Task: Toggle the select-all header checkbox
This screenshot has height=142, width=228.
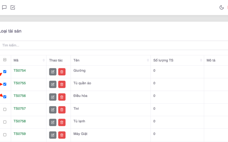Action: 5,60
